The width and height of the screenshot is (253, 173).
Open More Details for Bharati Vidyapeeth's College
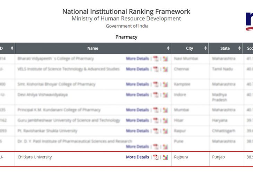click(137, 59)
